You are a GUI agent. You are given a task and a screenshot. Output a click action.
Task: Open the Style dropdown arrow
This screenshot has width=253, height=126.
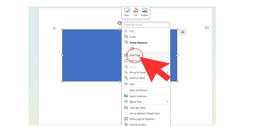[x=130, y=10]
